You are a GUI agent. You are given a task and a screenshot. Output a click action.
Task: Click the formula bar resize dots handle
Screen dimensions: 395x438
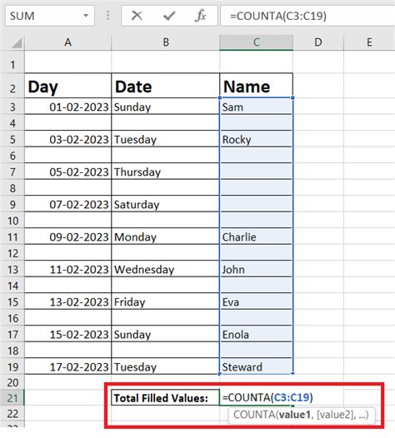point(107,16)
